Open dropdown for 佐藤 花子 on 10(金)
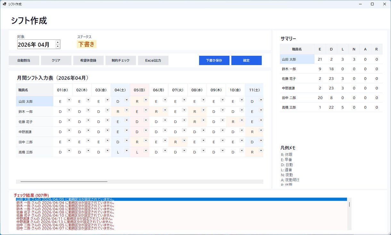 point(242,120)
